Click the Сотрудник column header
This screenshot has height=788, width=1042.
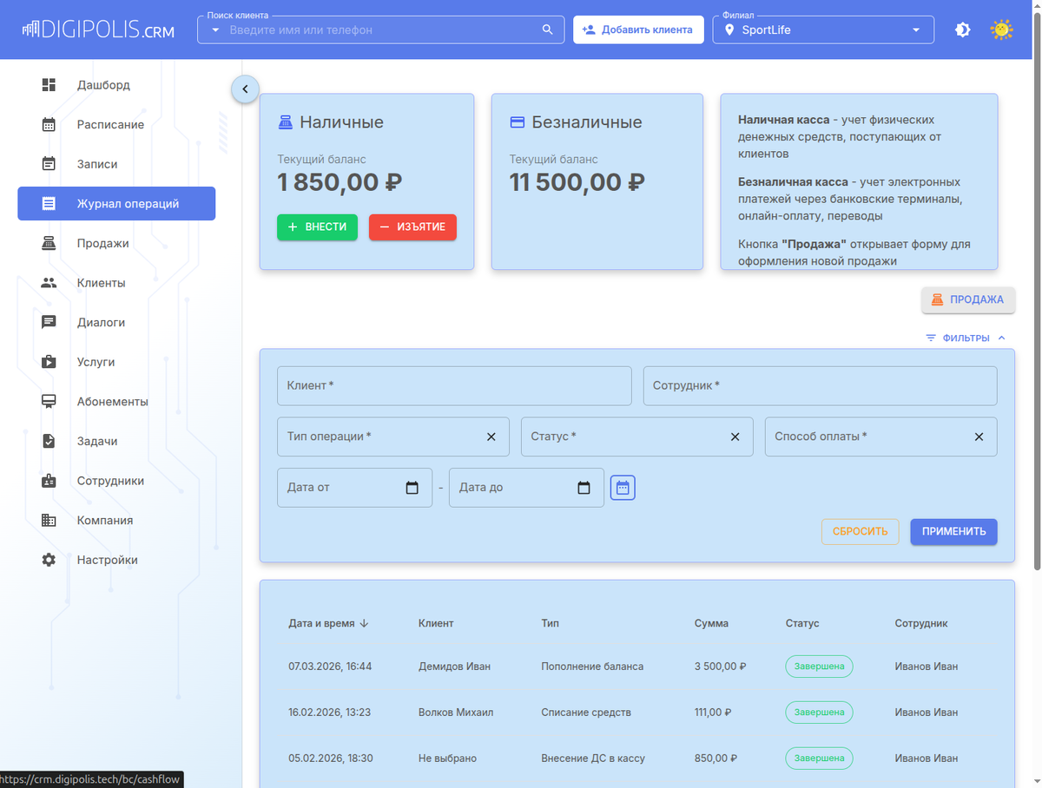click(x=921, y=623)
